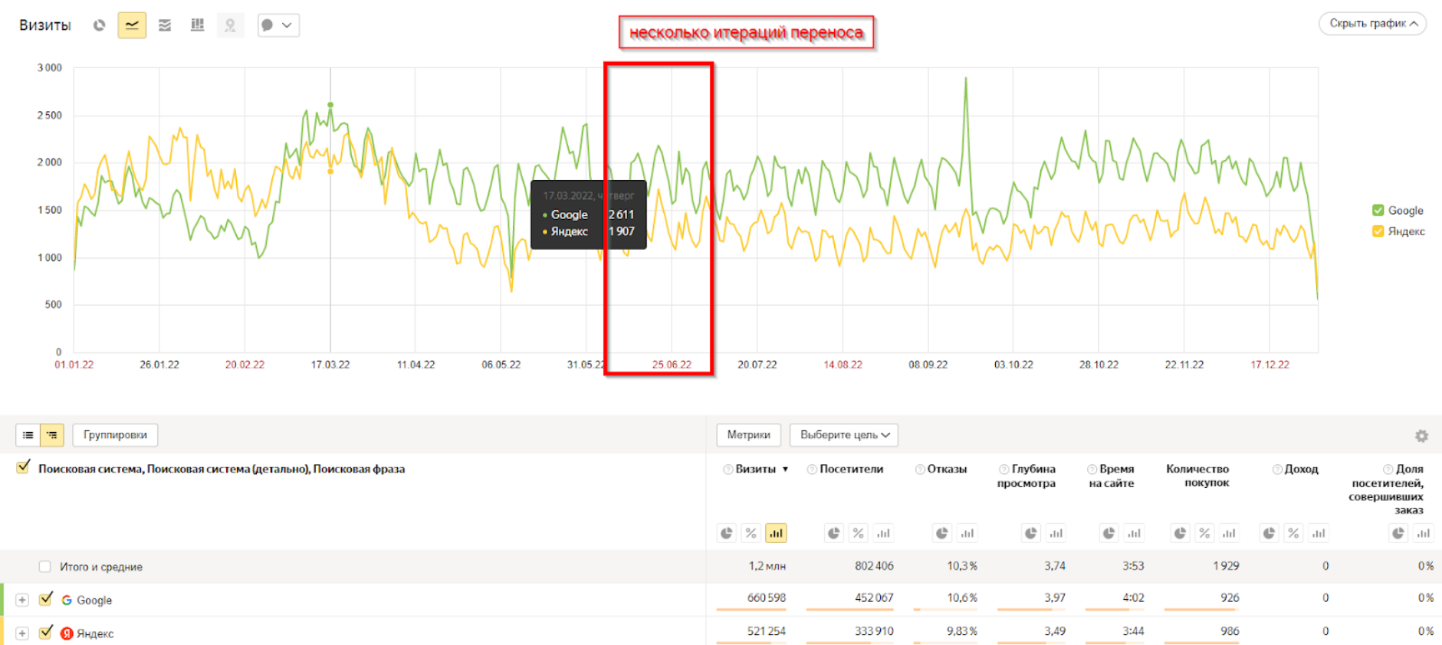Screen dimensions: 1442x645
Task: Click Яндекс bounce rate 9,83 %
Action: [961, 631]
